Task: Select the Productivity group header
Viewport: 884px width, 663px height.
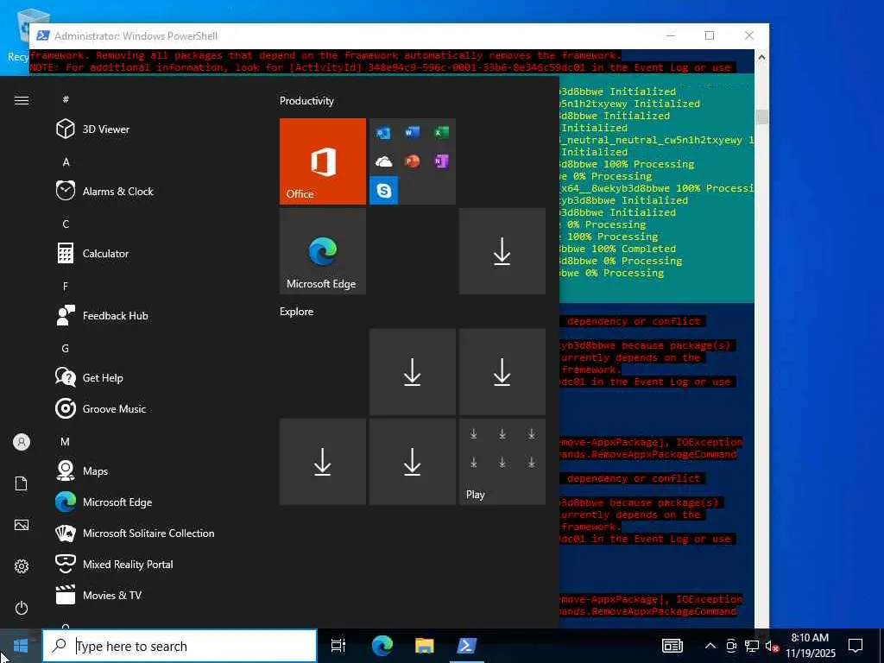Action: (306, 101)
